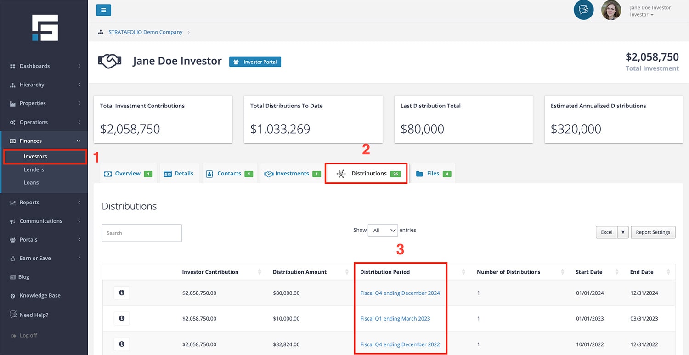Click Jane Doe's profile avatar photo
689x355 pixels.
(611, 10)
